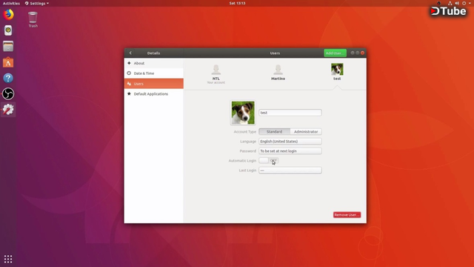474x267 pixels.
Task: Toggle the Automatic Login switch
Action: (268, 160)
